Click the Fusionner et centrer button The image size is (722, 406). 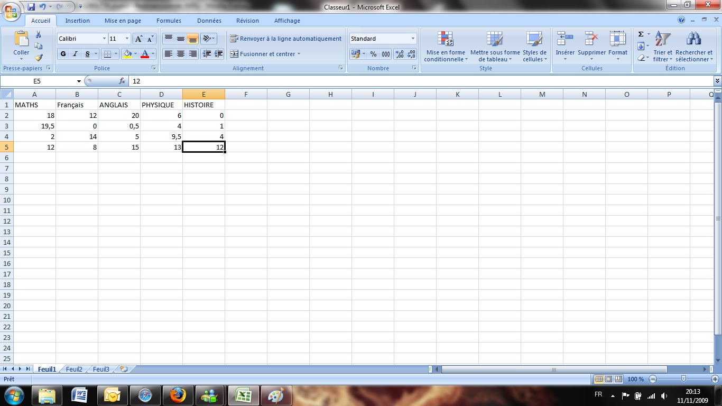click(264, 54)
